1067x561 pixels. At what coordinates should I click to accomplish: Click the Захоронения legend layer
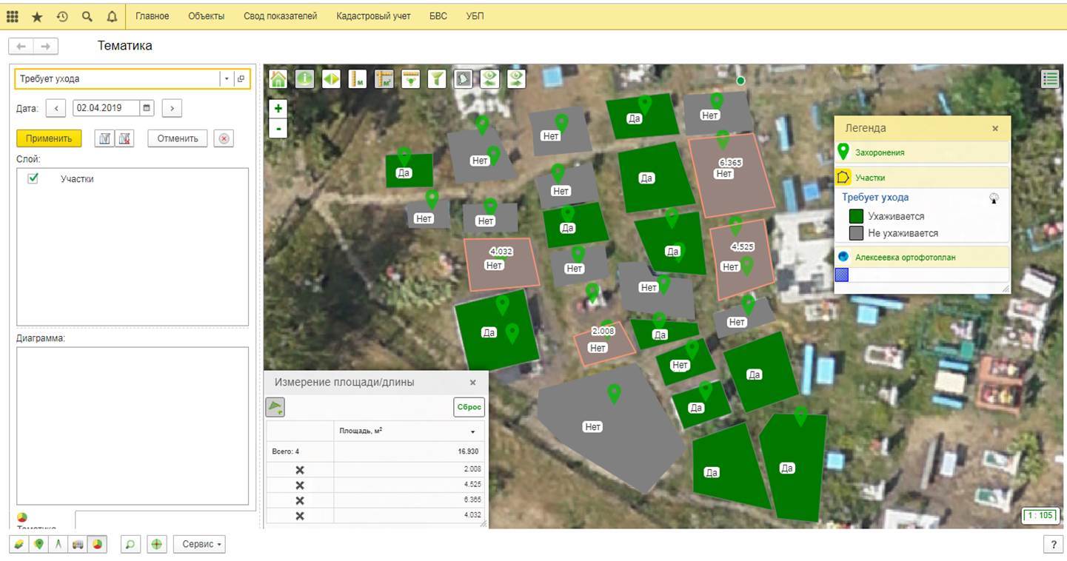(x=880, y=152)
